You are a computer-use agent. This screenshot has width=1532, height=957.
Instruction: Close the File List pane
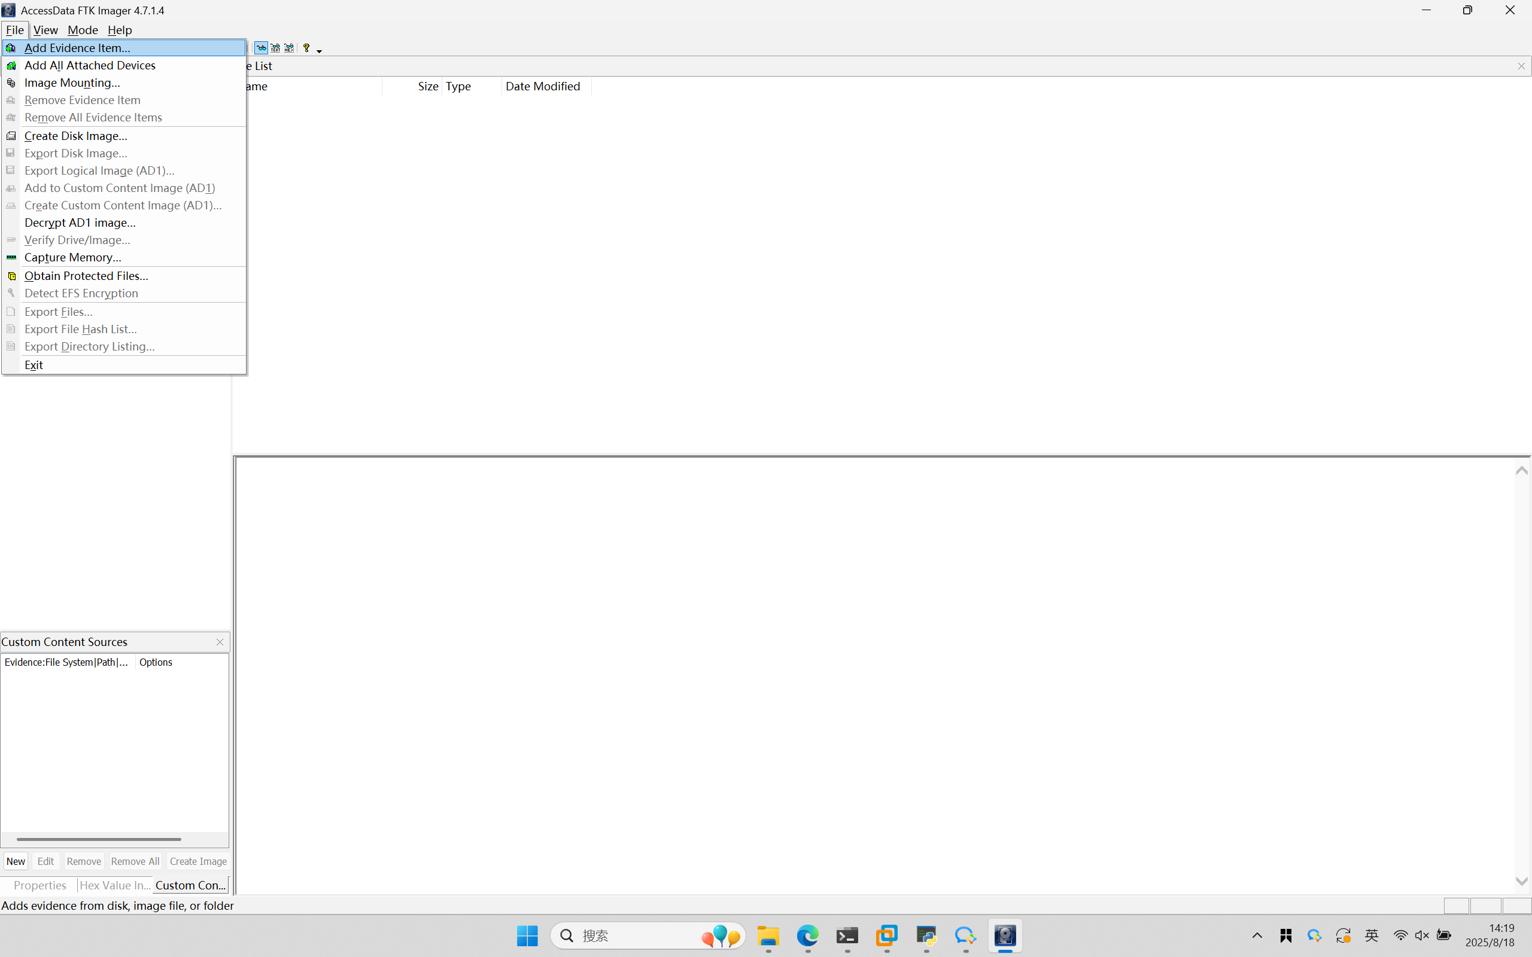(1521, 66)
